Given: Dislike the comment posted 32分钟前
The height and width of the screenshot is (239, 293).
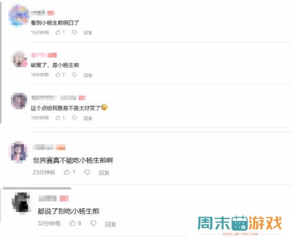Looking at the screenshot, I should (93, 223).
